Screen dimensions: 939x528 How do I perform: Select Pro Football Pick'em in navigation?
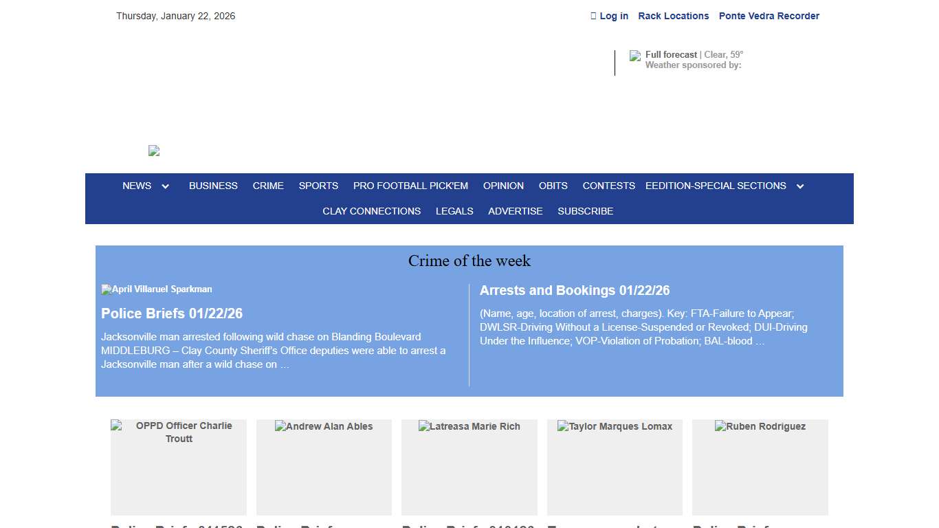[410, 186]
